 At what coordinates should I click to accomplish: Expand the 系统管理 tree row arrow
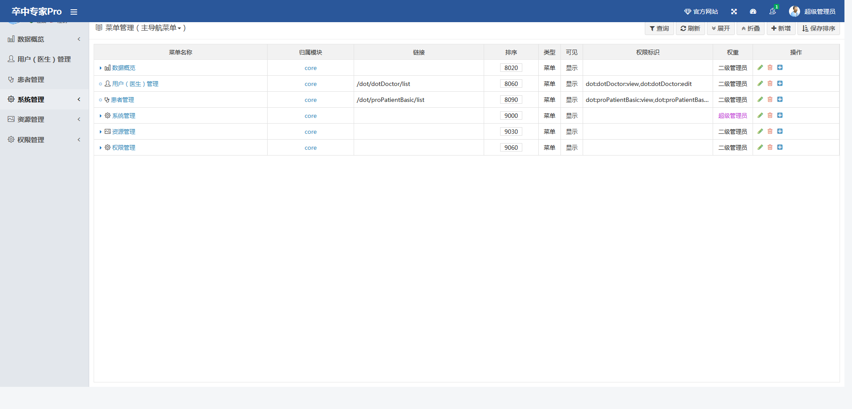click(101, 116)
